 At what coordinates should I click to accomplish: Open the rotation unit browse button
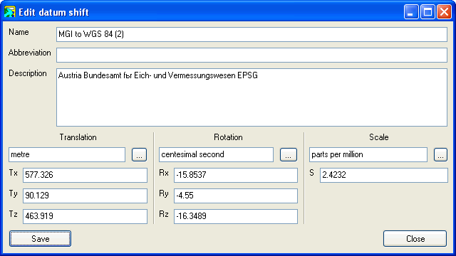pyautogui.click(x=289, y=155)
